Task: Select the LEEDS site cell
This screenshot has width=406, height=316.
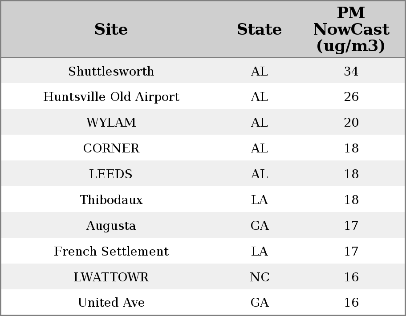Action: (x=111, y=174)
